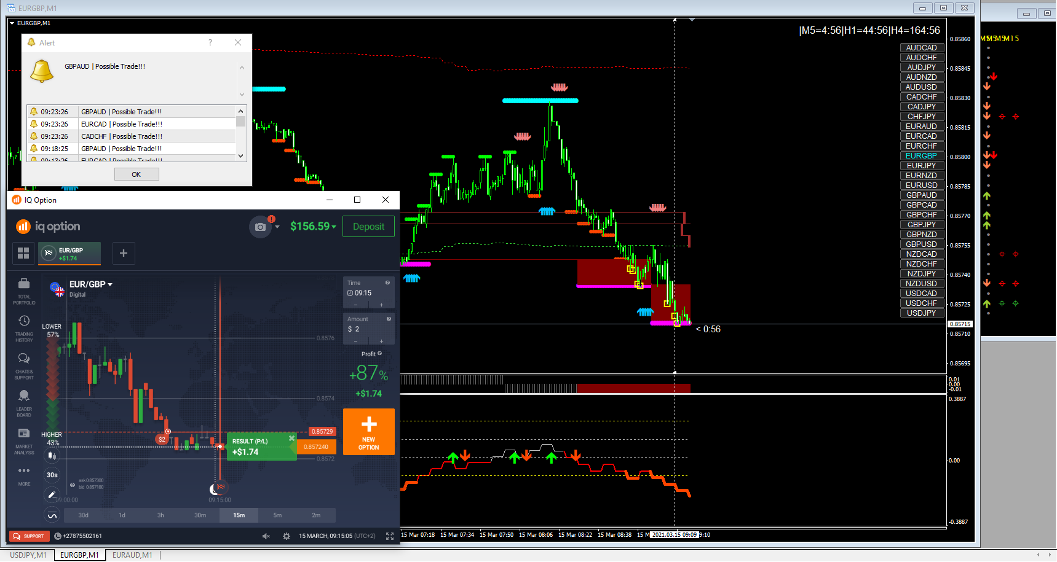This screenshot has width=1057, height=562.
Task: Click the EURGBP pair button
Action: 922,156
